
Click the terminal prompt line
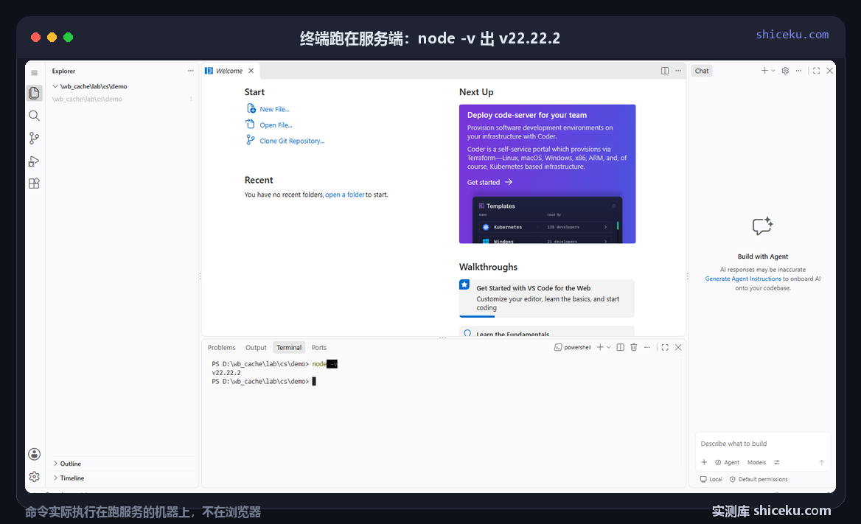pyautogui.click(x=264, y=381)
